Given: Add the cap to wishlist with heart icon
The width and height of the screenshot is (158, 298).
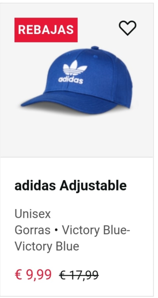Looking at the screenshot, I should tap(127, 28).
